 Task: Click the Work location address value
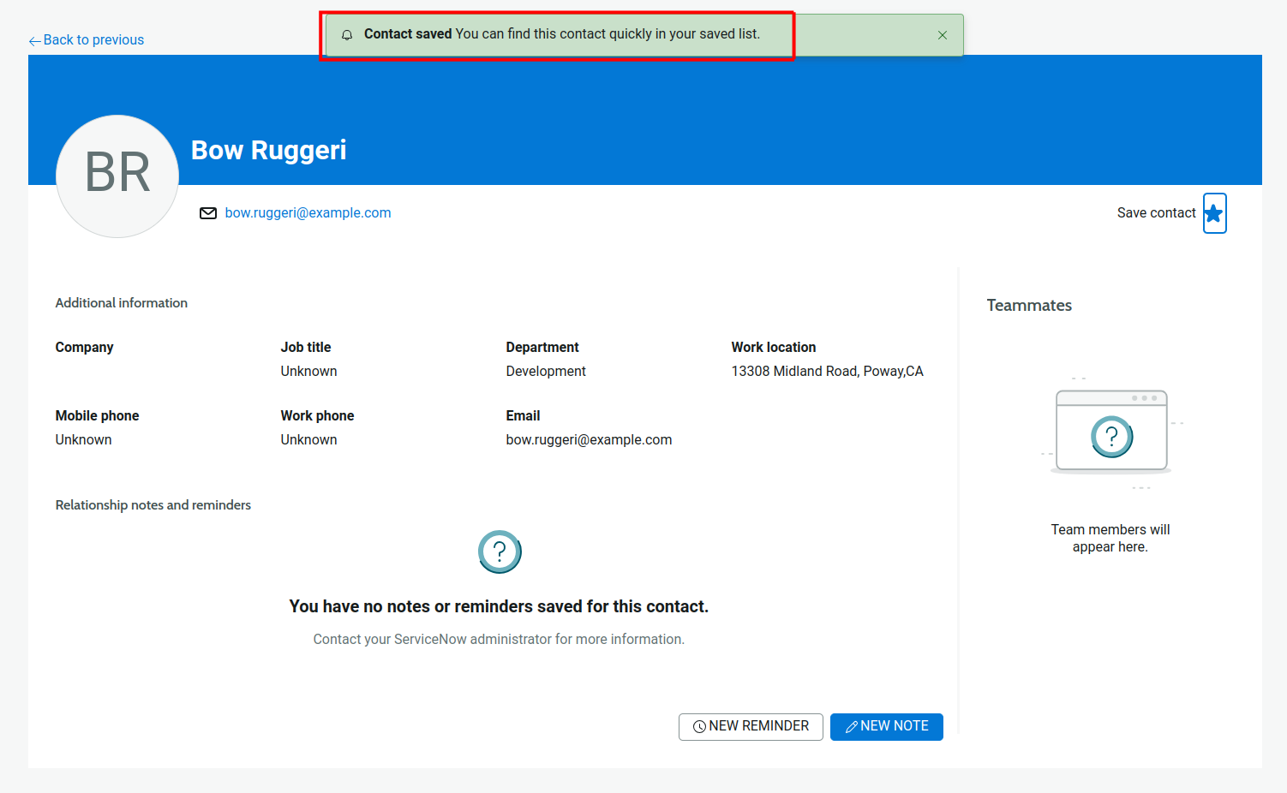pos(827,372)
